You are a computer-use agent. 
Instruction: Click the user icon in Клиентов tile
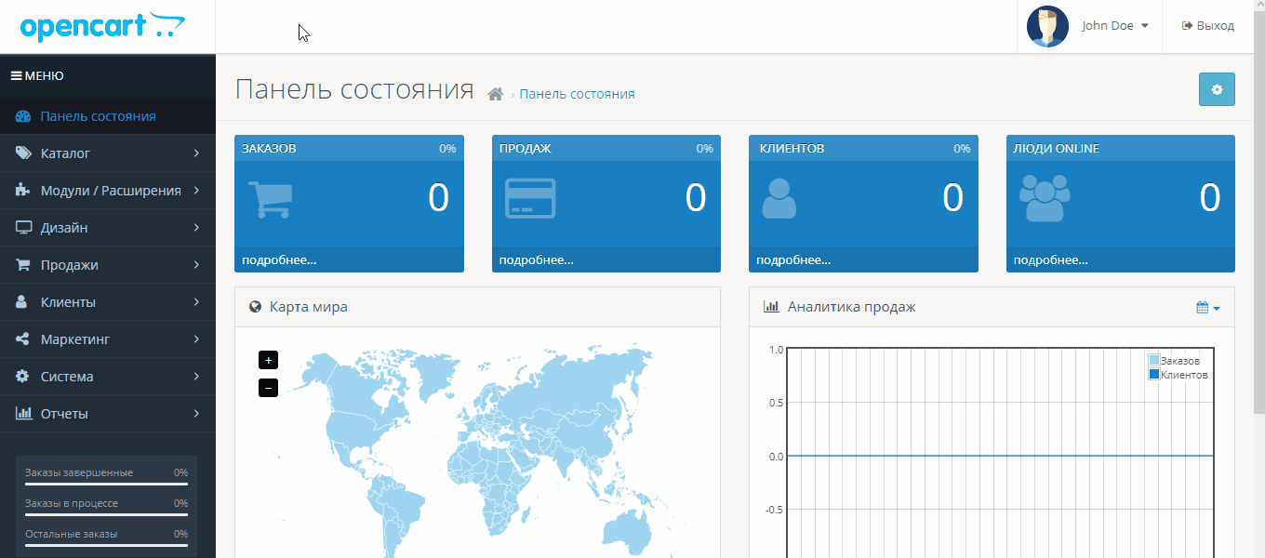pos(779,198)
